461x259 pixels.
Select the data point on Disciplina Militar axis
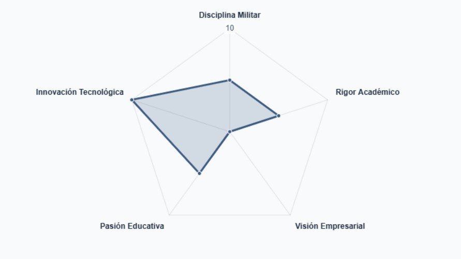click(230, 80)
